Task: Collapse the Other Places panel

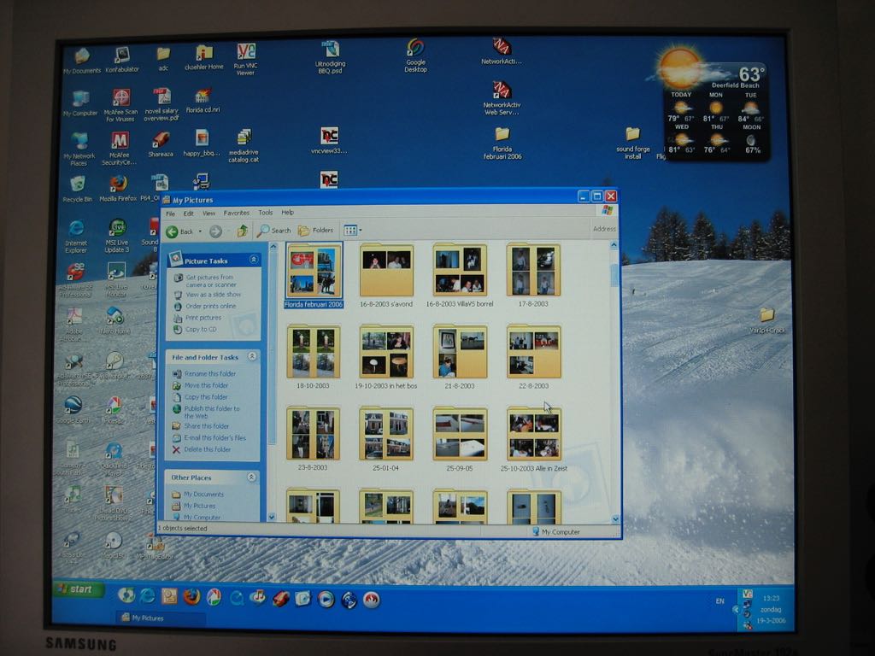Action: coord(251,477)
